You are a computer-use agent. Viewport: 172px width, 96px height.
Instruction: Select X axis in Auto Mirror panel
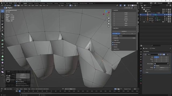click(116, 34)
